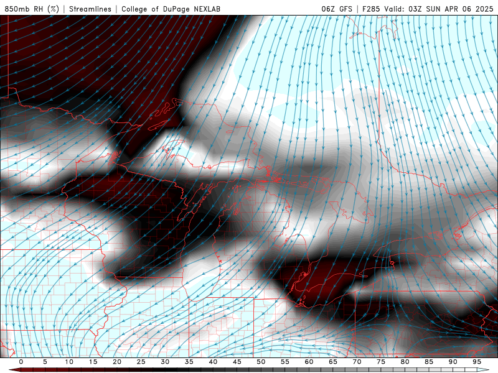Screen dimensions: 498x373
Task: Click the color scale label "60"
Action: [309, 362]
